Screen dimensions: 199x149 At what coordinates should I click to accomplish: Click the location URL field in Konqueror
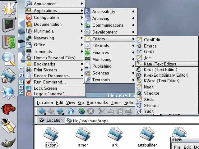coord(132,120)
